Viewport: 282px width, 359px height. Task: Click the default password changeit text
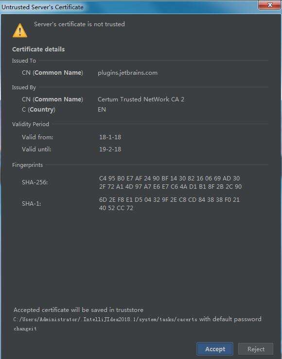click(x=25, y=329)
